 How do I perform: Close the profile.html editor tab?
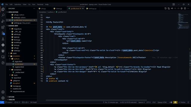83,9
